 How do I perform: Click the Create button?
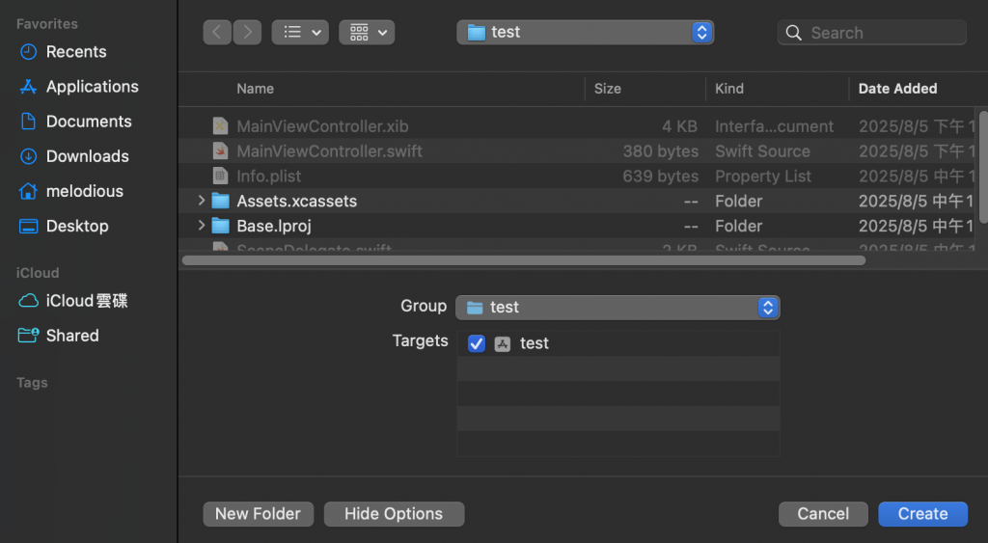pos(922,514)
